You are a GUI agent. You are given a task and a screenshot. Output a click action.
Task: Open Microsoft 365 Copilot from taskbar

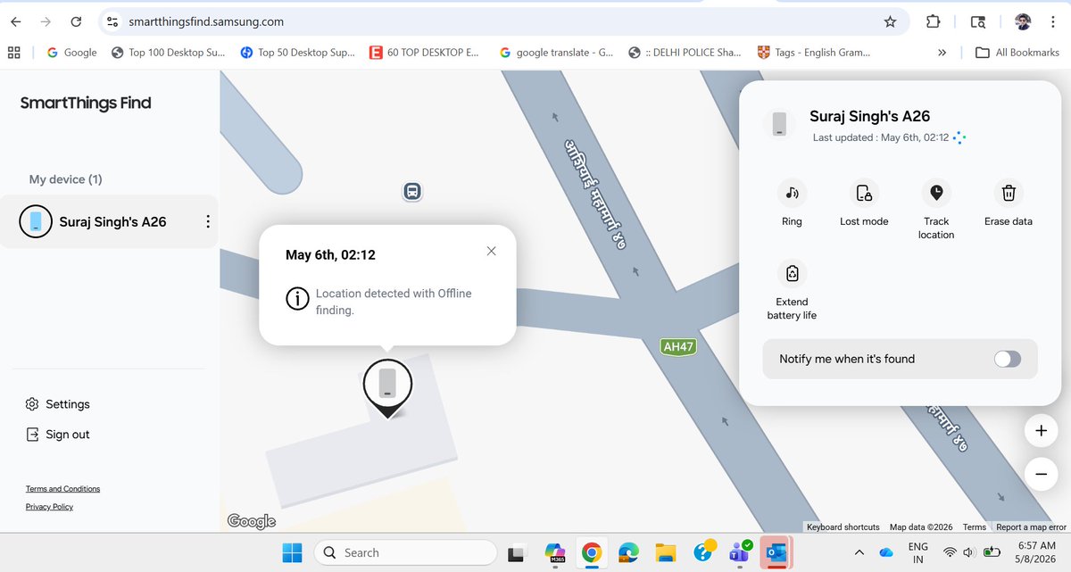[554, 552]
